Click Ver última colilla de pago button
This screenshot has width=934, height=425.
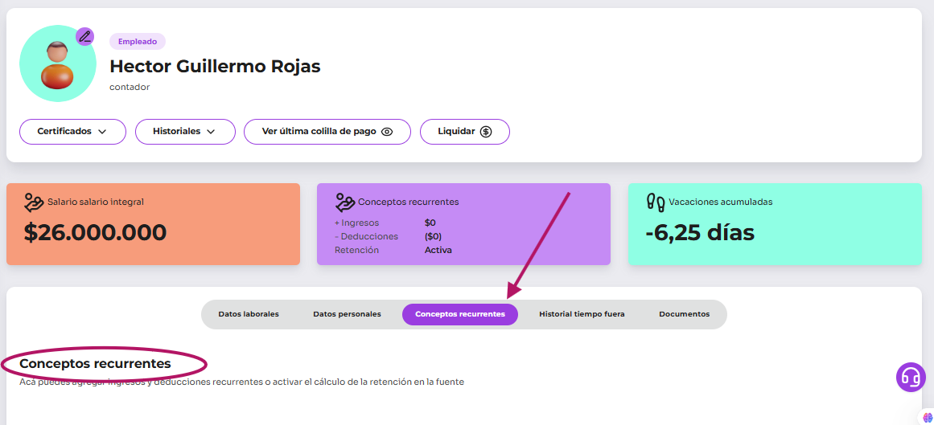click(327, 132)
